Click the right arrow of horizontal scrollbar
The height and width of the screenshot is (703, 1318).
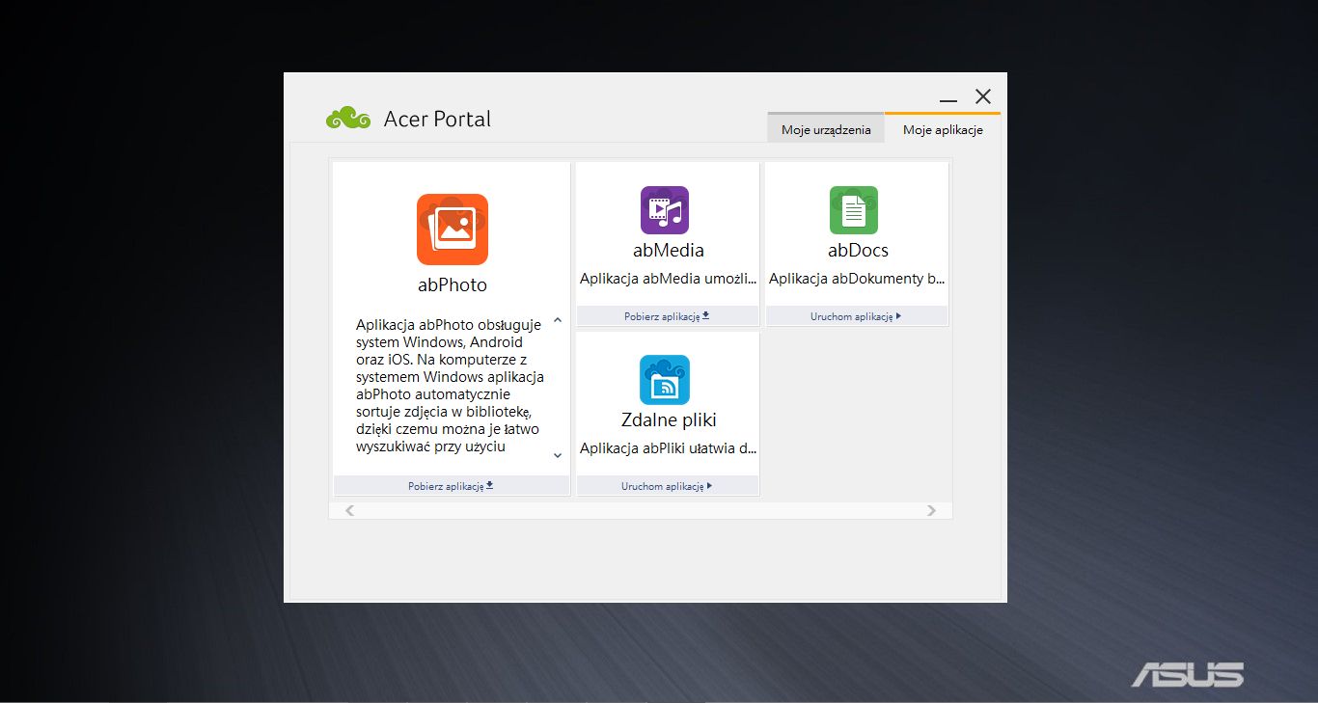(x=931, y=510)
